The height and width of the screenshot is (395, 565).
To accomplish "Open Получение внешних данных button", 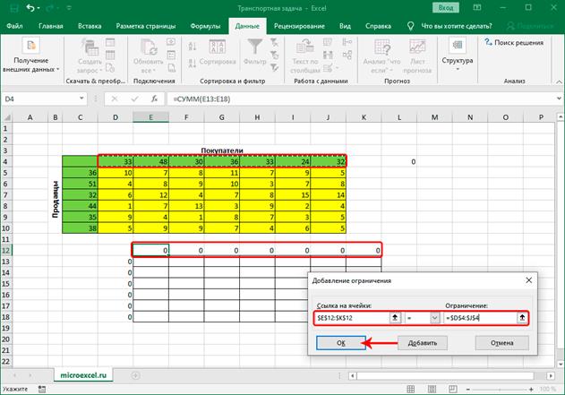I will coord(31,56).
